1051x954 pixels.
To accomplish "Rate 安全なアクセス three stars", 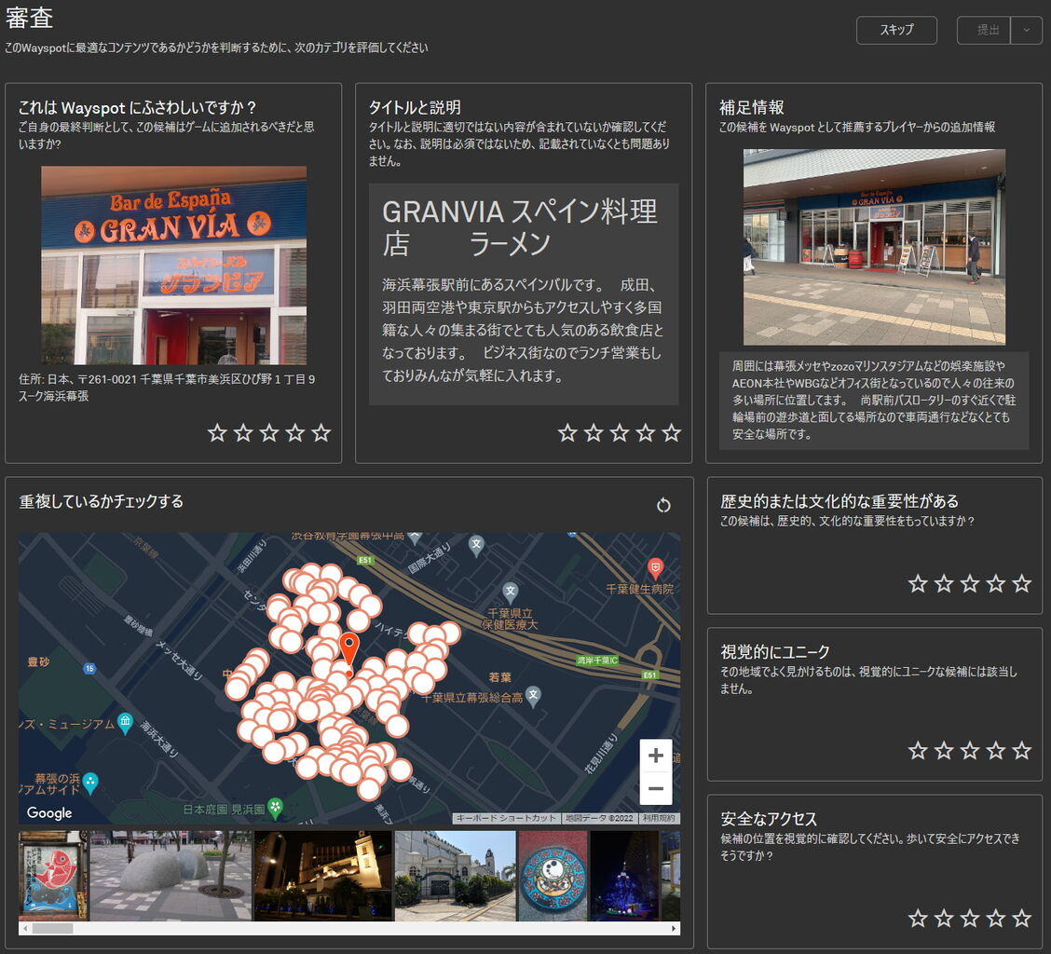I will click(x=970, y=918).
